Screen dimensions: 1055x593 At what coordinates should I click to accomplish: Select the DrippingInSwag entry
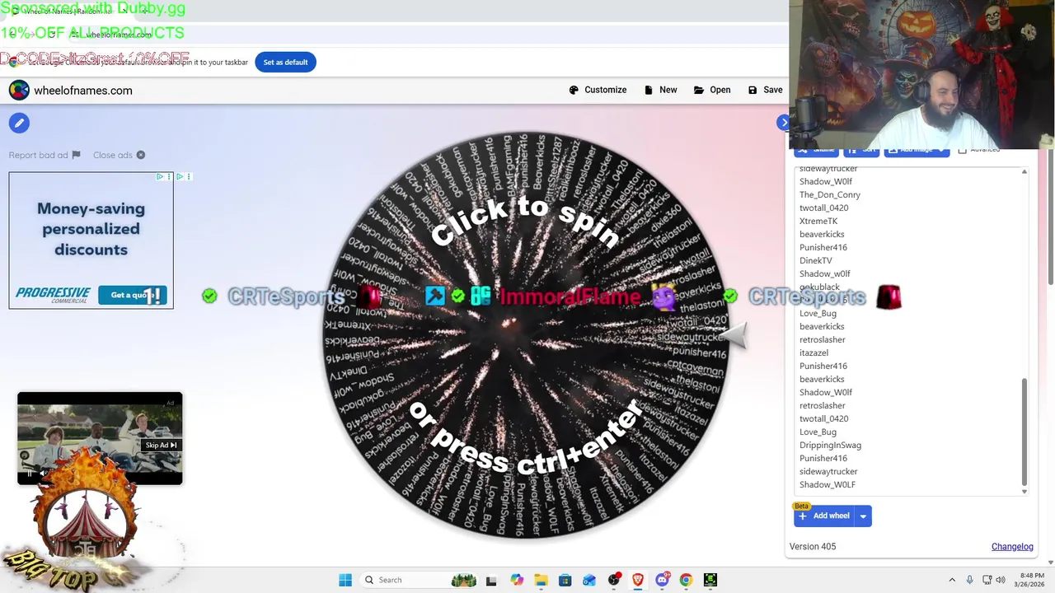point(830,445)
